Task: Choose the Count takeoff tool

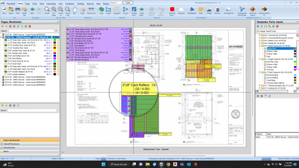Action: [125, 11]
